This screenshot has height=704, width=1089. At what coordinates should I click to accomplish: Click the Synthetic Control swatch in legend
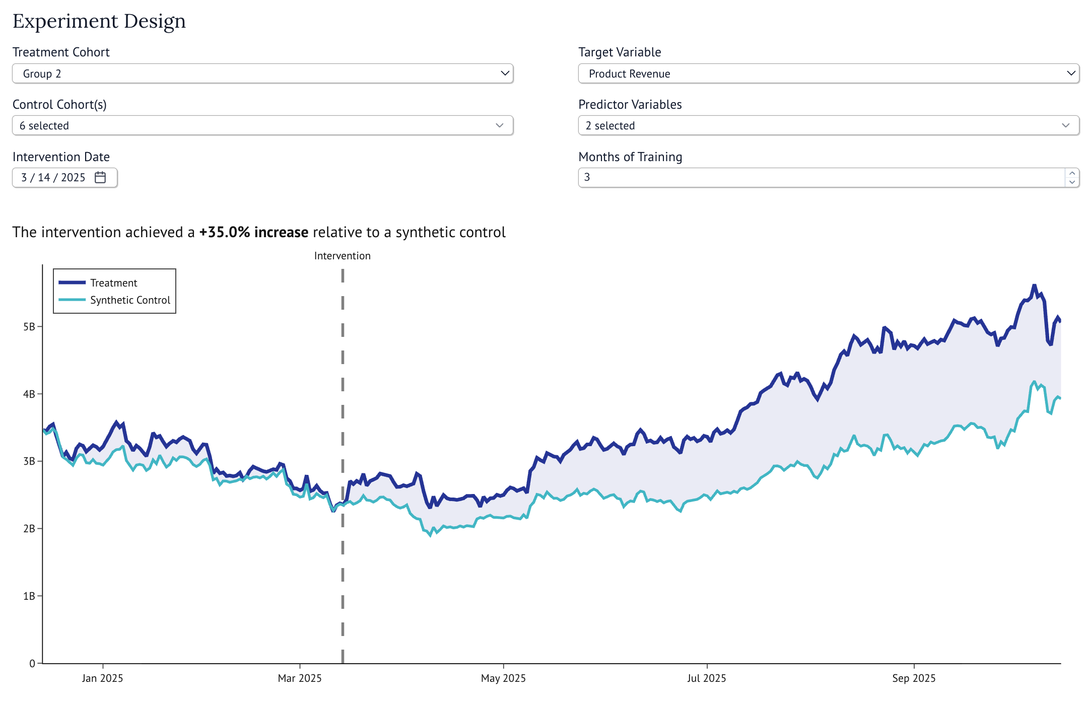click(x=72, y=300)
